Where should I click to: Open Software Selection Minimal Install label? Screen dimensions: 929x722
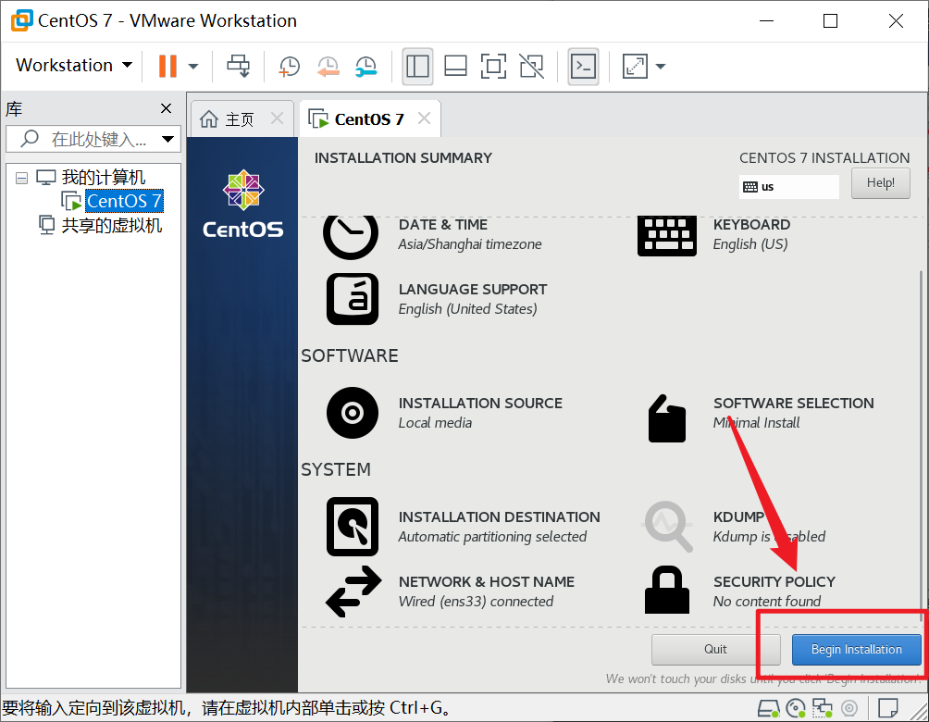point(793,413)
